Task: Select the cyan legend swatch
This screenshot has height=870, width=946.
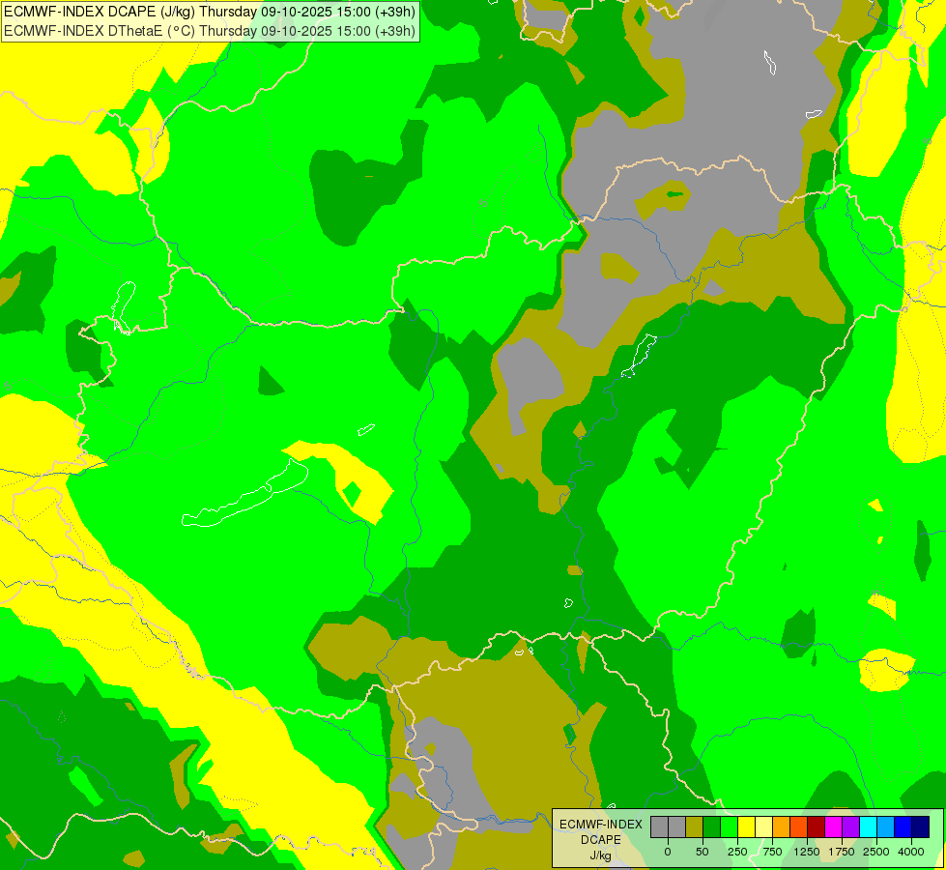Action: 869,827
